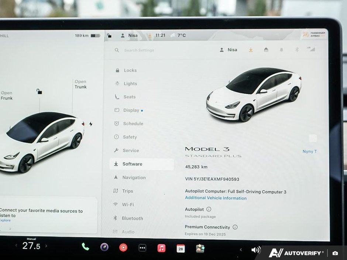This screenshot has width=347, height=260.
Task: Click the software update download arrow
Action: pos(251,49)
